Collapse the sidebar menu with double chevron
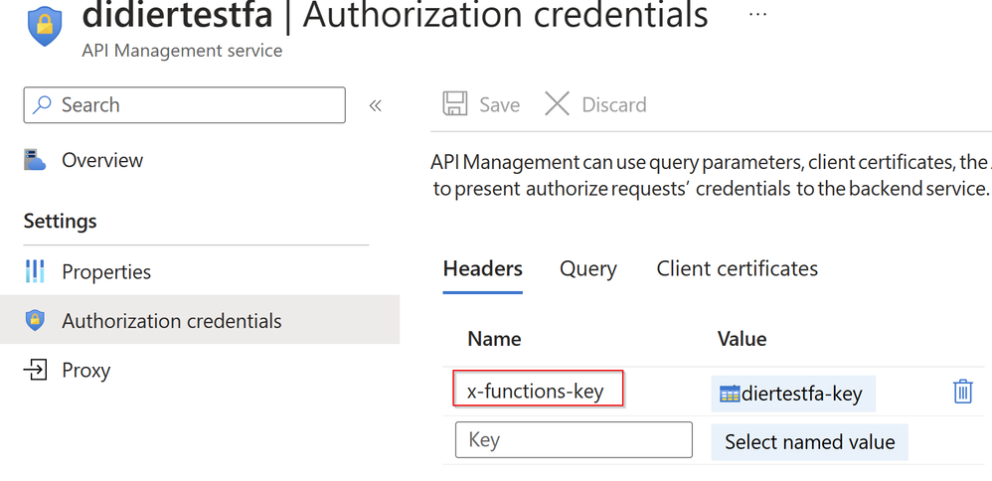 point(376,105)
